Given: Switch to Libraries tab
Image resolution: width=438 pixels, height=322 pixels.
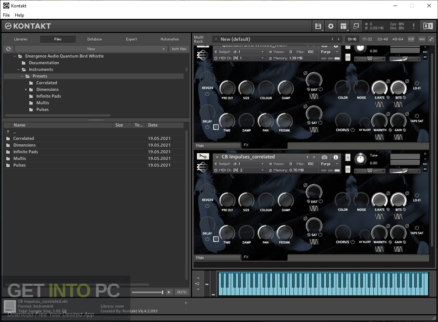Looking at the screenshot, I should point(21,39).
